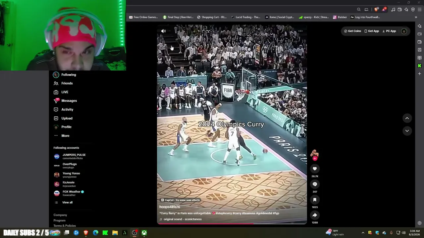Bookmark the video to favorites

pos(315,200)
